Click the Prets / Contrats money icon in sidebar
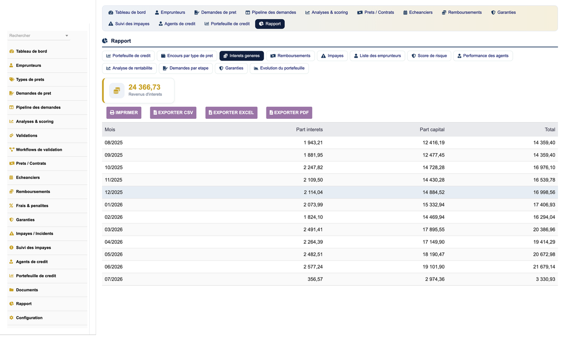564x349 pixels. (x=11, y=163)
